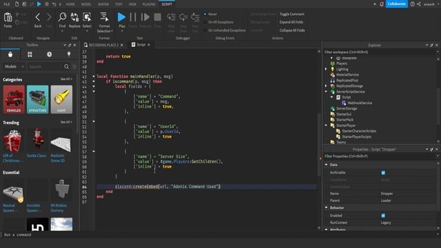Toggle the Enabled checkbox in Behavior

(x=383, y=216)
